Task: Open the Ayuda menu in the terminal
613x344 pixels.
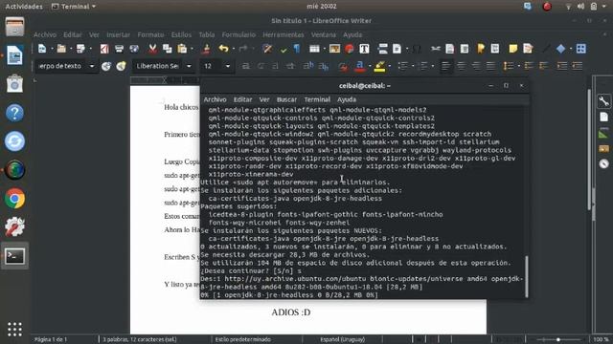Action: (347, 99)
